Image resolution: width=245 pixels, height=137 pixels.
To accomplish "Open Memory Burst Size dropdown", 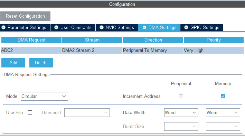I will (223, 126).
